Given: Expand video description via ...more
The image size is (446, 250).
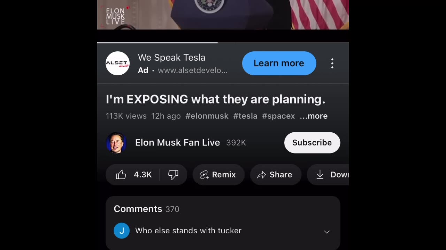Looking at the screenshot, I should (314, 116).
